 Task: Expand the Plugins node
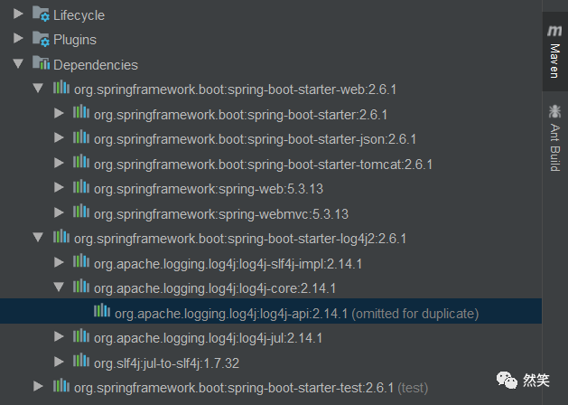[x=18, y=40]
